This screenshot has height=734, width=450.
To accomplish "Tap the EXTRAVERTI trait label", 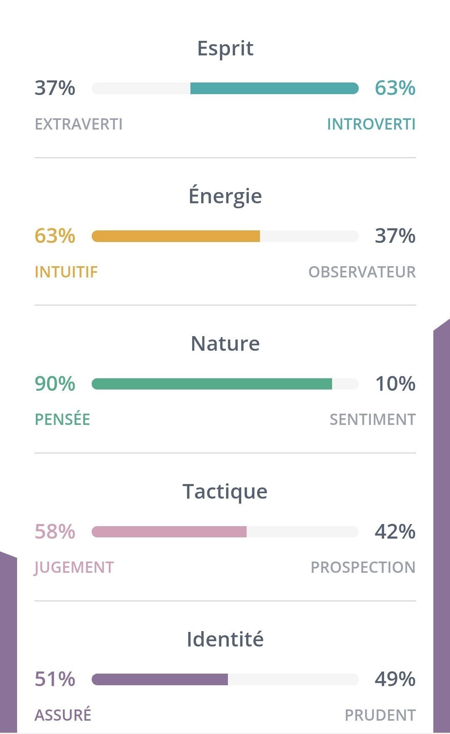I will (x=79, y=124).
